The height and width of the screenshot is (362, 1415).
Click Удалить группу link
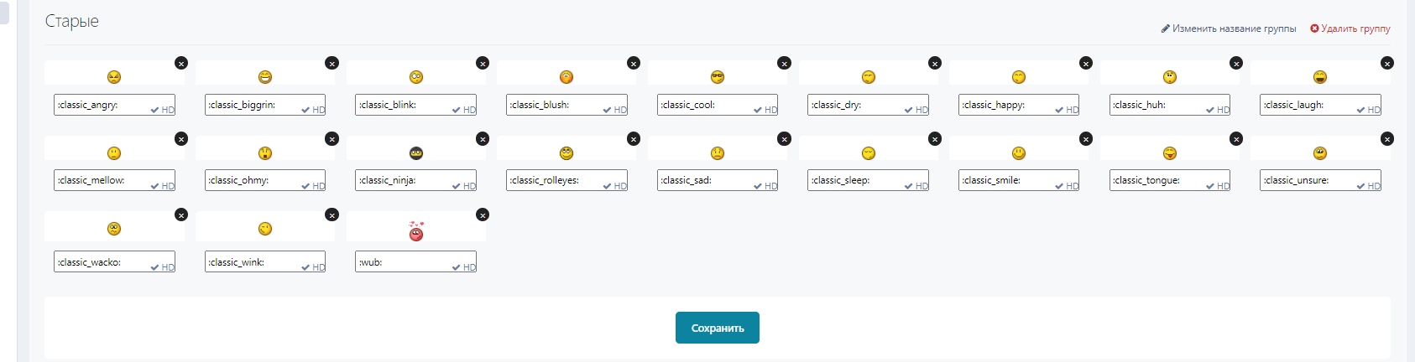pyautogui.click(x=1350, y=28)
